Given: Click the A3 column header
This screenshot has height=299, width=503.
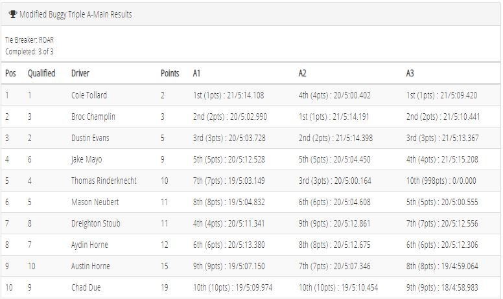Looking at the screenshot, I should coord(410,73).
